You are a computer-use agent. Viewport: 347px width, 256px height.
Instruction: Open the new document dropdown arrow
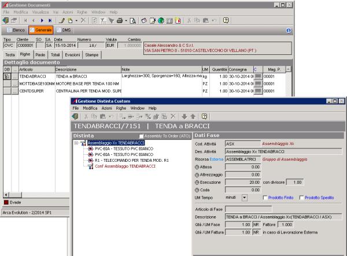coord(76,21)
